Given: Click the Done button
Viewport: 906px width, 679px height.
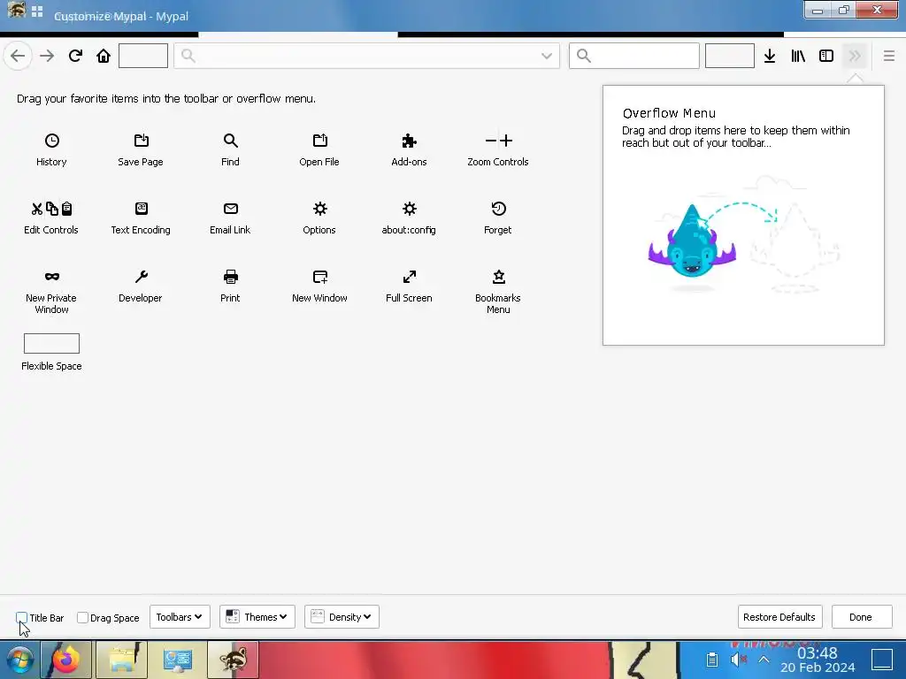Looking at the screenshot, I should 861,616.
